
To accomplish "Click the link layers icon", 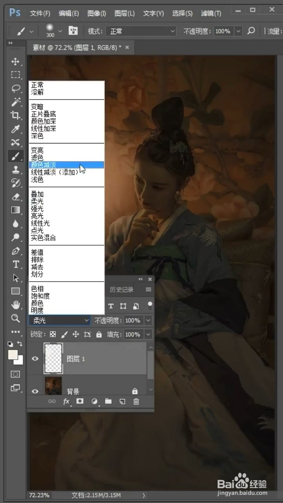I will click(52, 401).
